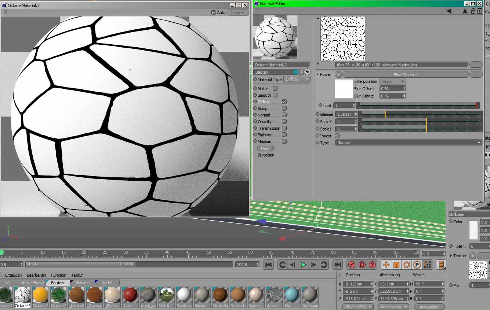Click the Power channel round arrow button
This screenshot has width=490, height=310.
tap(338, 74)
